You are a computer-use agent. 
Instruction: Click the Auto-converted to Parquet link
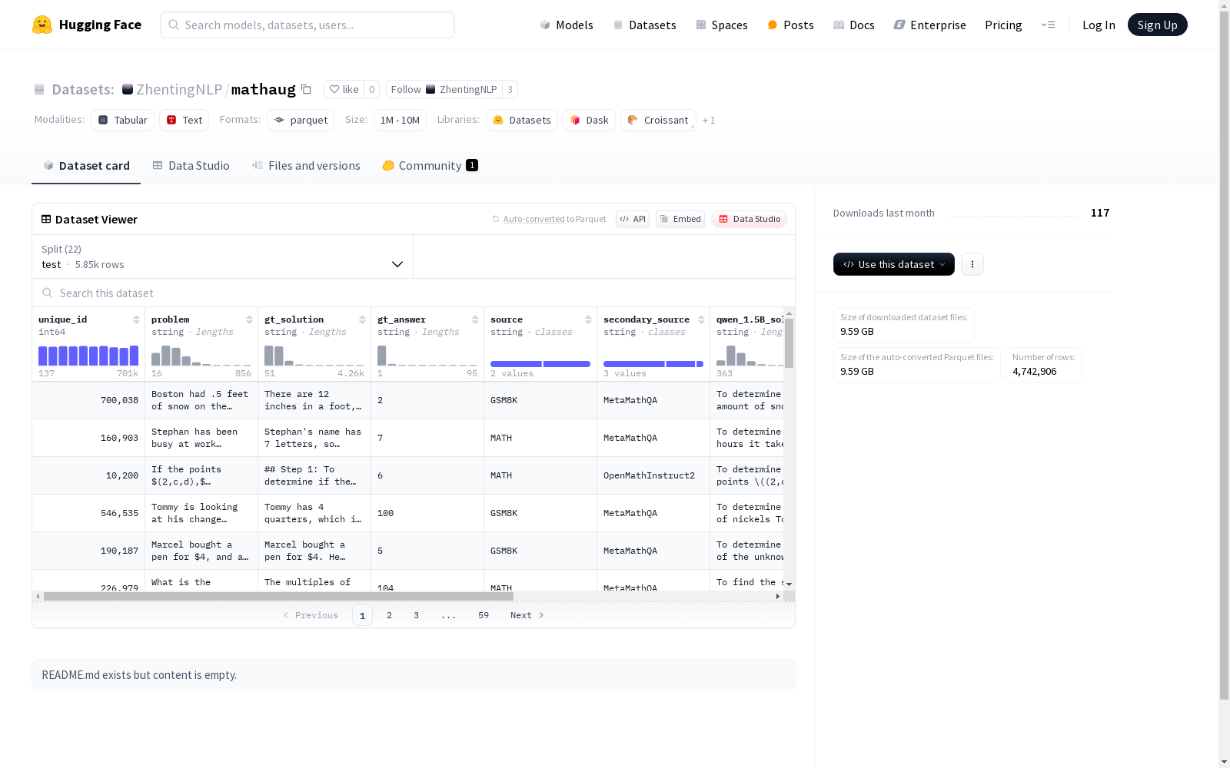[x=550, y=219]
